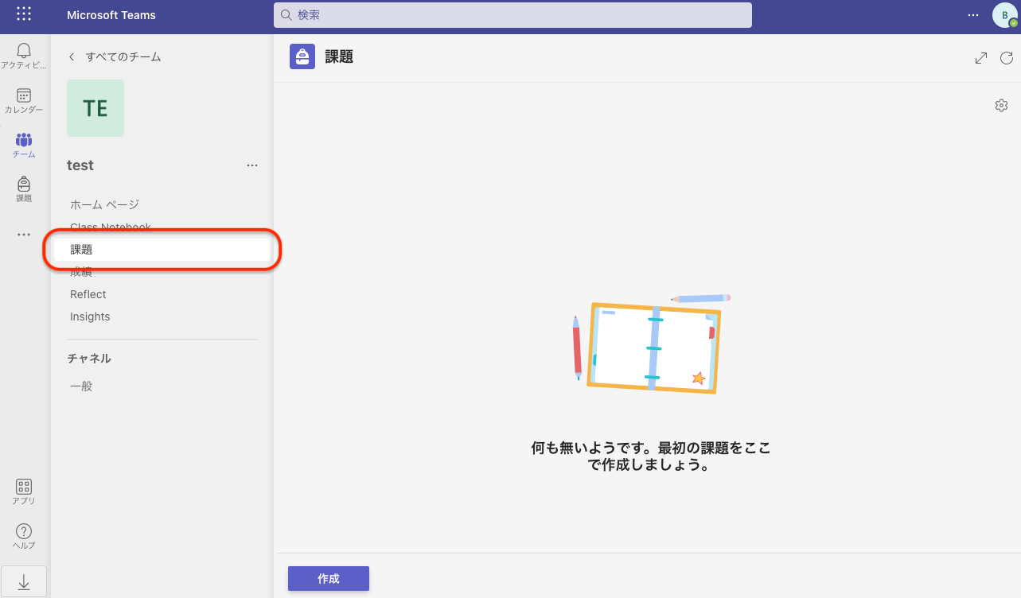The width and height of the screenshot is (1021, 598).
Task: Select the Teams icon in sidebar
Action: click(x=24, y=145)
